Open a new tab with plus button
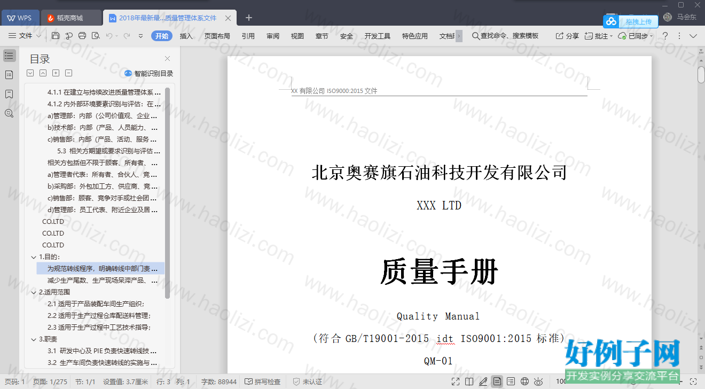This screenshot has width=705, height=389. click(249, 18)
